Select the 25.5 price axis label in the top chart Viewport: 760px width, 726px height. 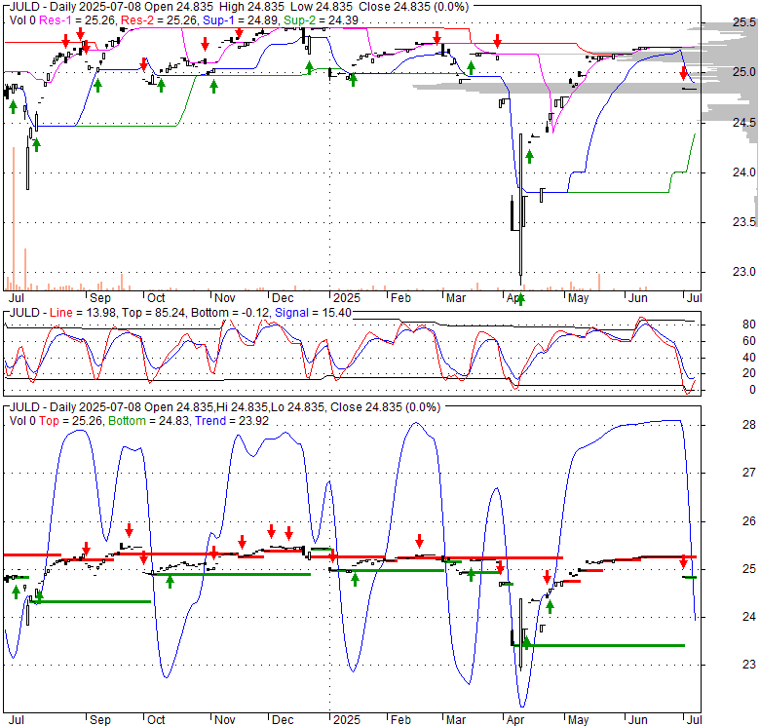click(x=744, y=22)
